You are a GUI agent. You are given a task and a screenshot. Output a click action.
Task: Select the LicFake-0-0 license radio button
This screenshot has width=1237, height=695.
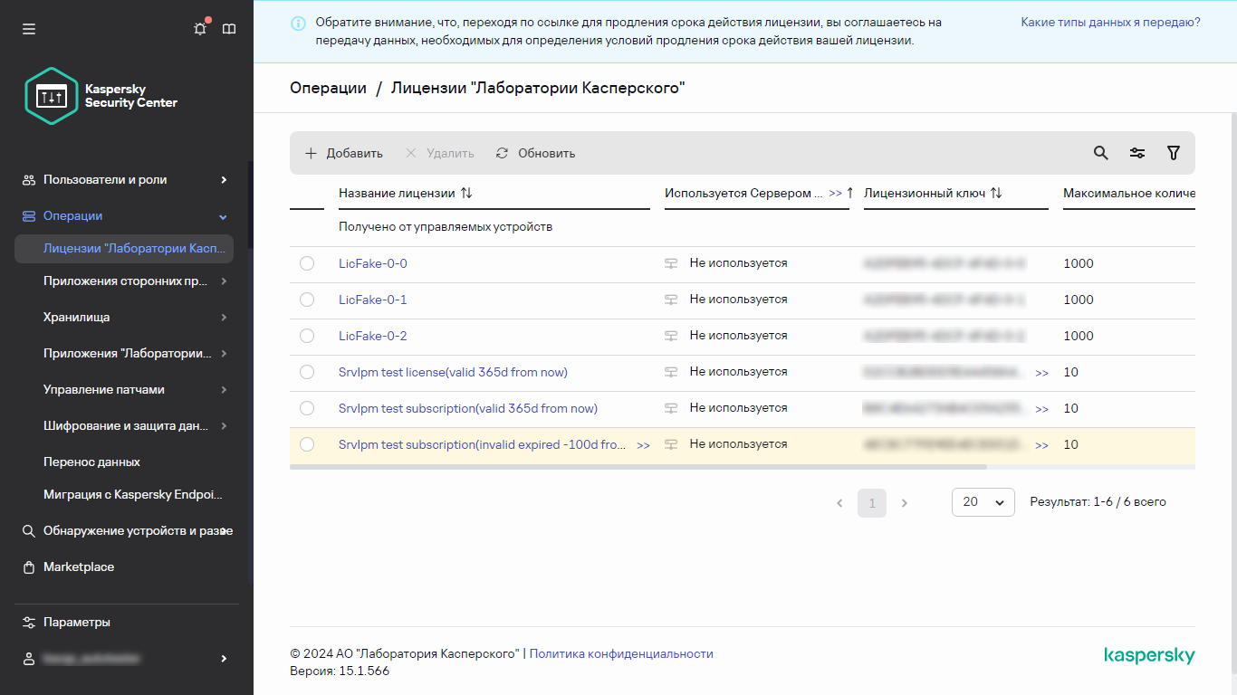tap(307, 263)
